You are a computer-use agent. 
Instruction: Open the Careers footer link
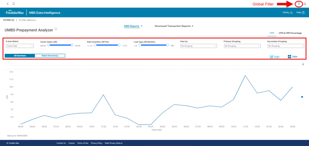click(71, 143)
